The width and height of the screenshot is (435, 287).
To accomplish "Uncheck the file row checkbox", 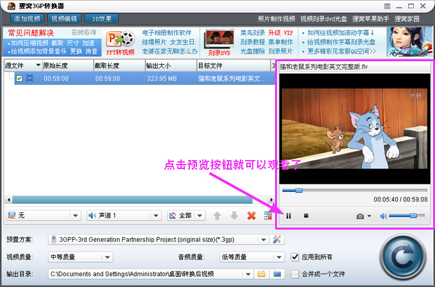I will pyautogui.click(x=19, y=78).
